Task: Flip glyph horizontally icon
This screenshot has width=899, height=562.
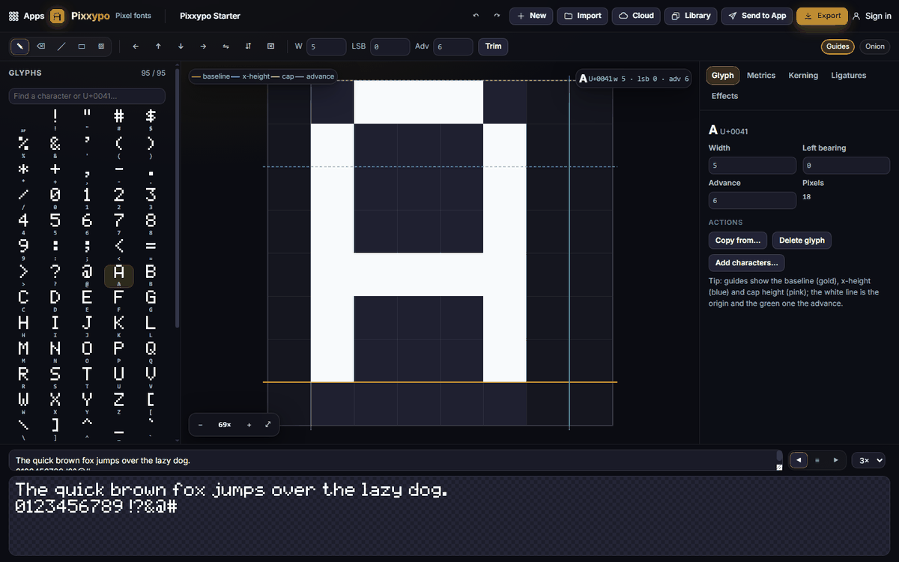Action: coord(225,46)
